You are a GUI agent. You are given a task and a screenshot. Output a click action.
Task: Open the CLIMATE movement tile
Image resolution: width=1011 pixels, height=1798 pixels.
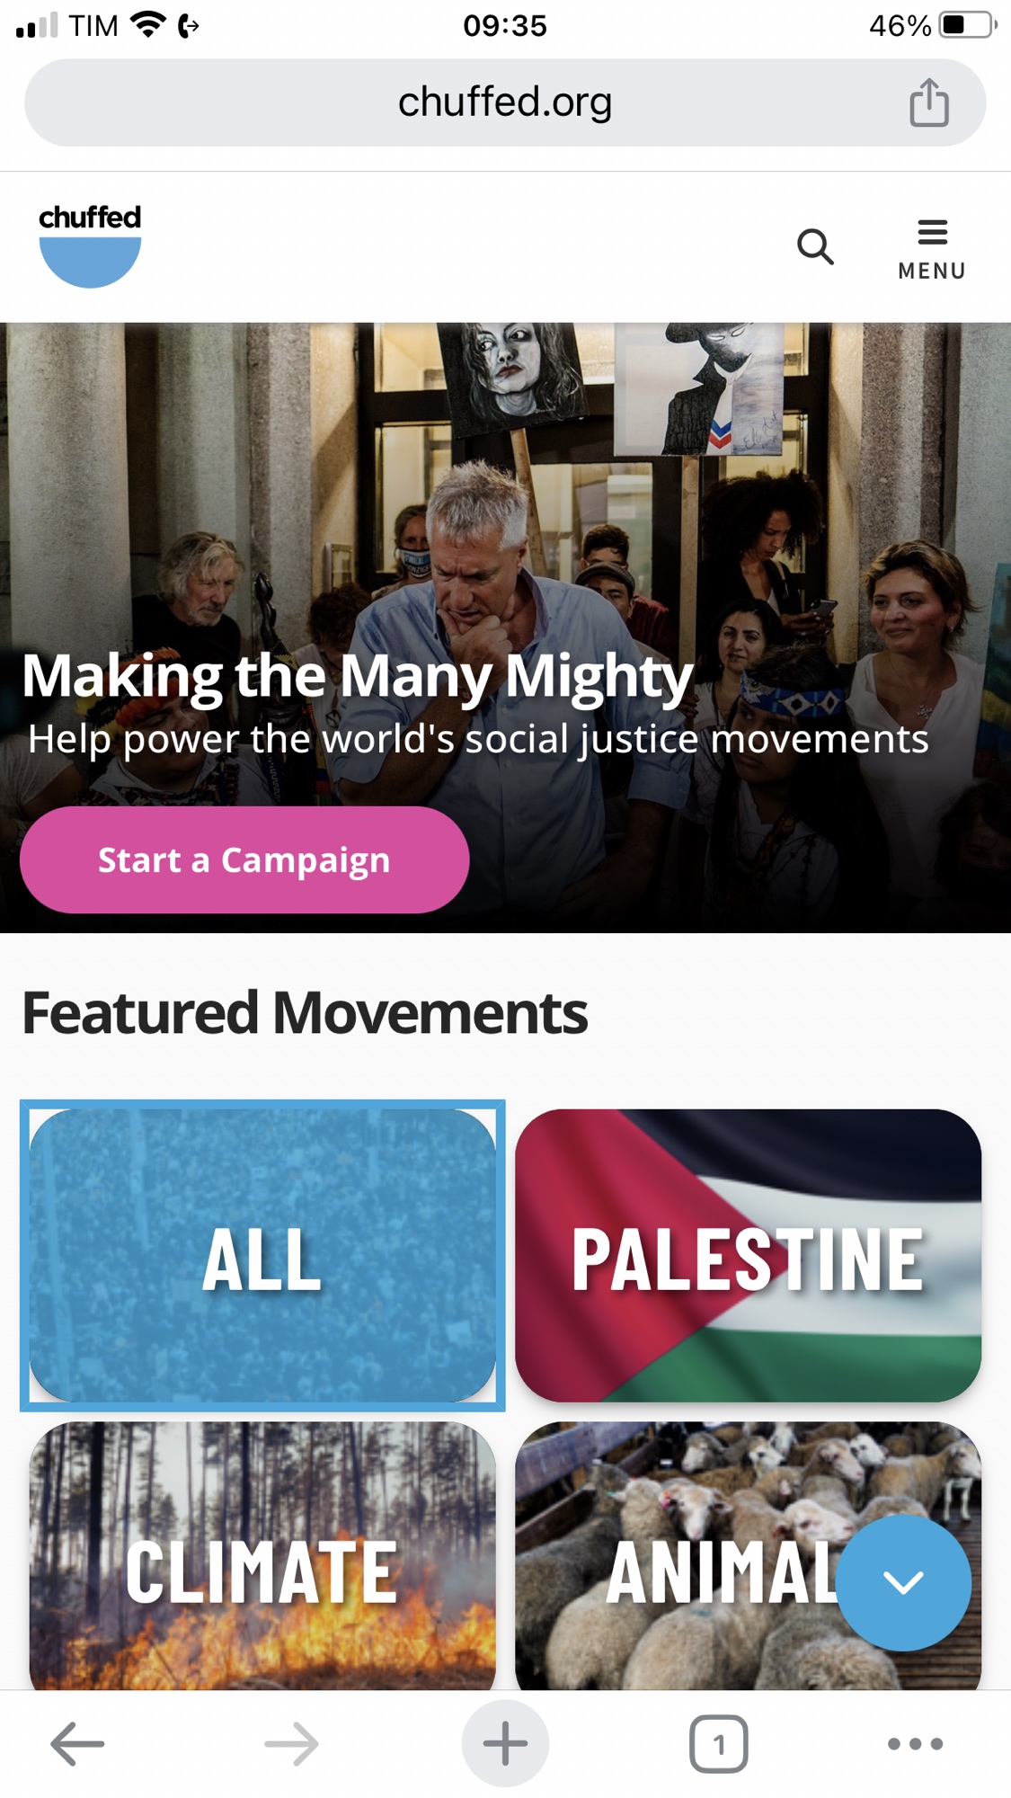[x=262, y=1556]
